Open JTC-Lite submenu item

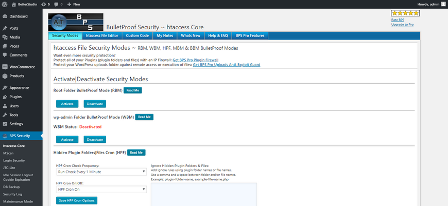[9, 168]
